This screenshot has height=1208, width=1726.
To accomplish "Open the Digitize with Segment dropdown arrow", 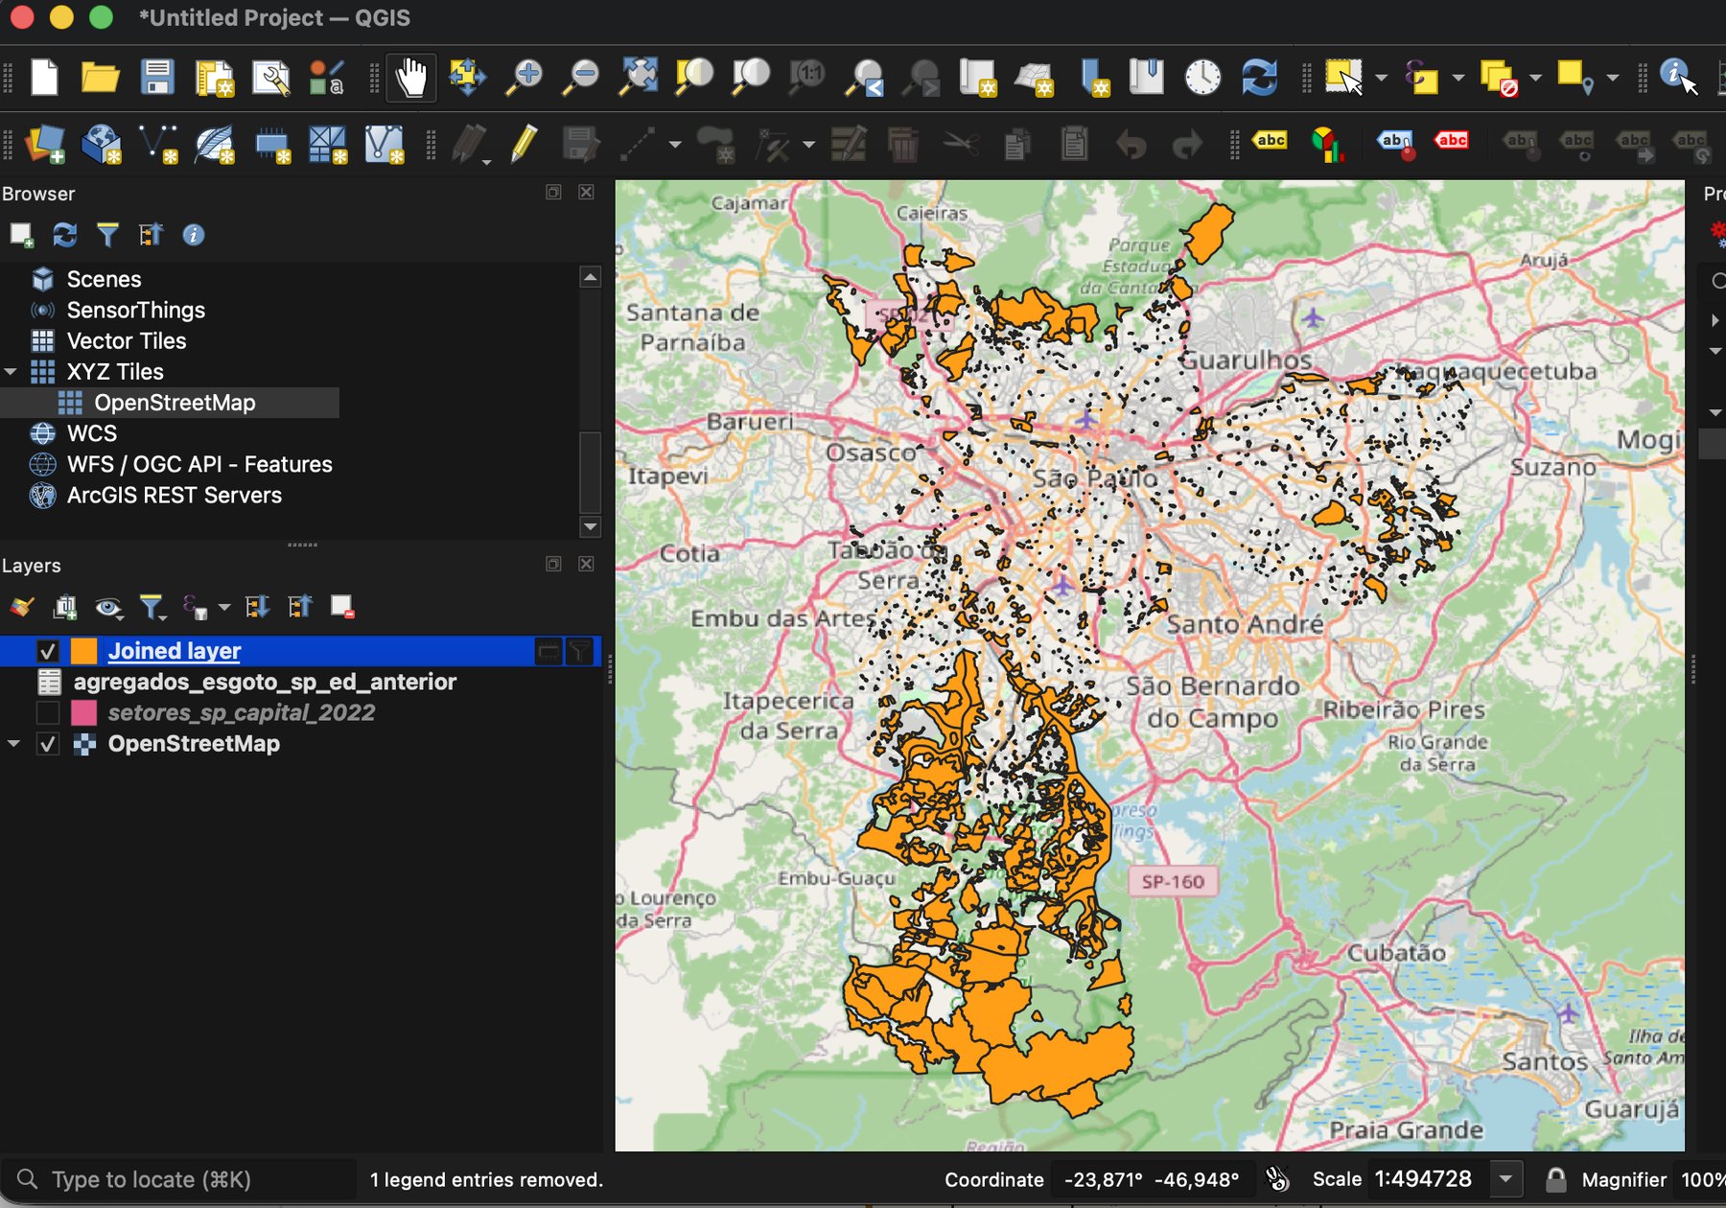I will 675,145.
